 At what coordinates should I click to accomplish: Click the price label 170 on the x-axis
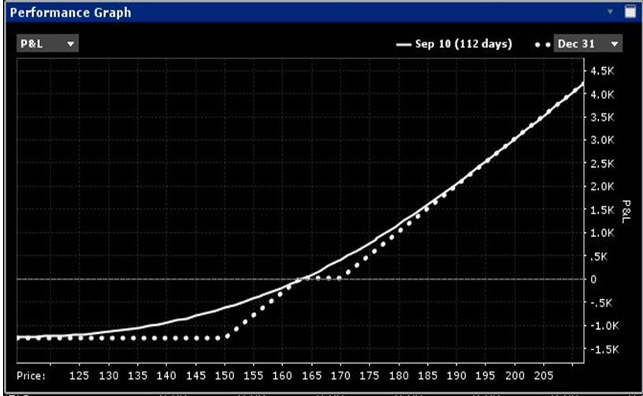click(x=340, y=376)
